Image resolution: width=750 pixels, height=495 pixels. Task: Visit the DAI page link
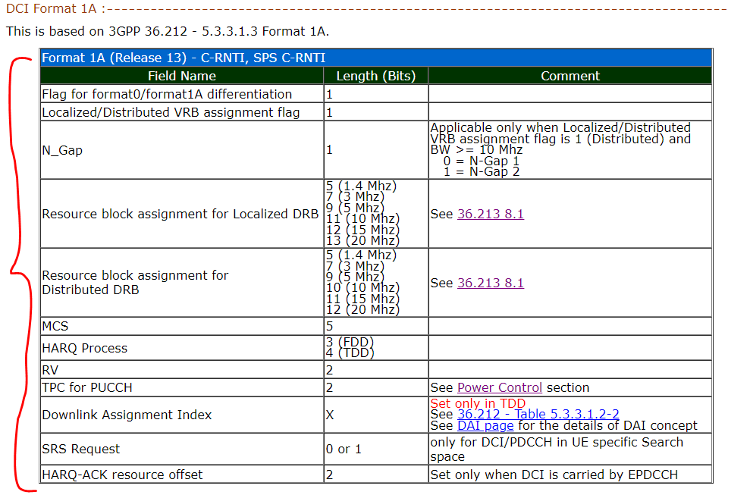(x=485, y=426)
